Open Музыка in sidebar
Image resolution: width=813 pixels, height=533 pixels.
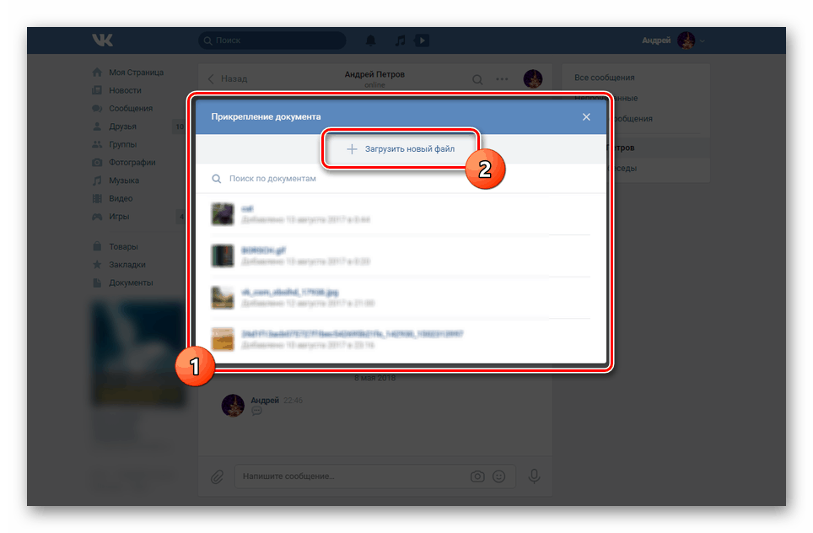(x=124, y=180)
